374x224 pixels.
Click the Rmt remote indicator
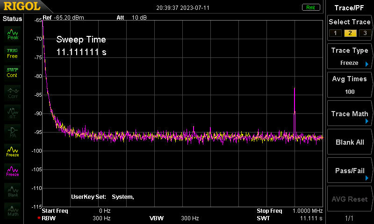[311, 7]
